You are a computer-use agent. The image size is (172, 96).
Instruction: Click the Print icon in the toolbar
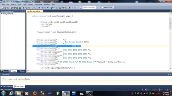pyautogui.click(x=14, y=8)
